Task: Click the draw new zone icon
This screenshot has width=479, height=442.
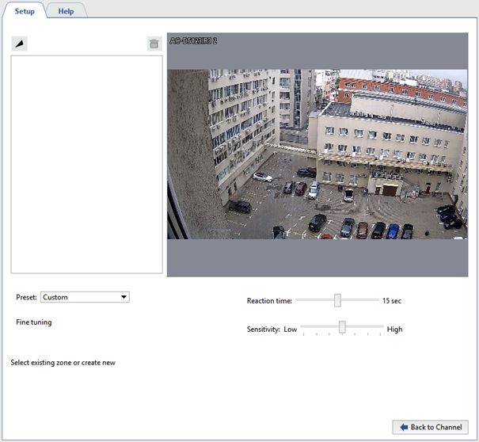Action: click(19, 44)
